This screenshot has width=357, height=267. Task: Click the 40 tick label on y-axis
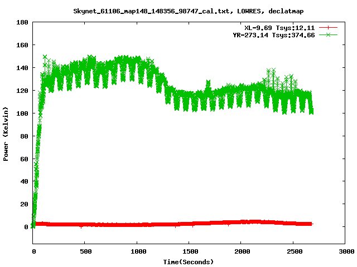[25, 181]
